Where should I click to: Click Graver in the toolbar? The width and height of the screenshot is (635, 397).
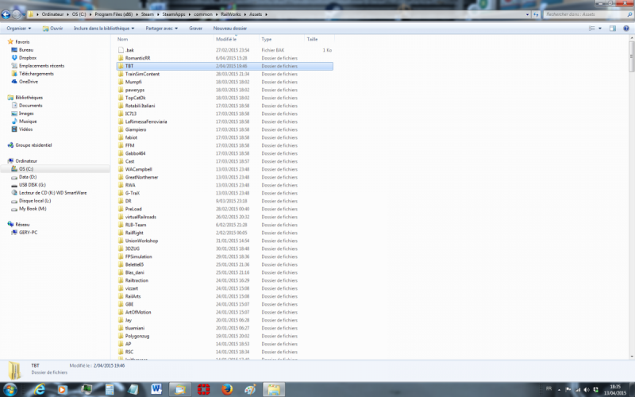(195, 29)
